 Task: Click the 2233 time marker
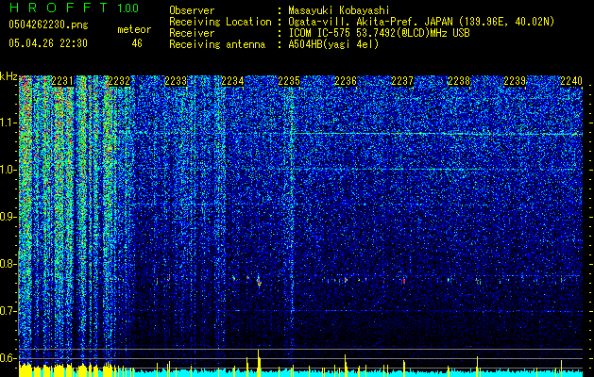pos(176,81)
